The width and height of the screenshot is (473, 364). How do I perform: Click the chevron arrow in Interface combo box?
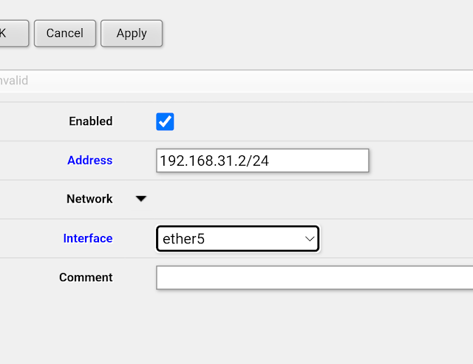310,239
